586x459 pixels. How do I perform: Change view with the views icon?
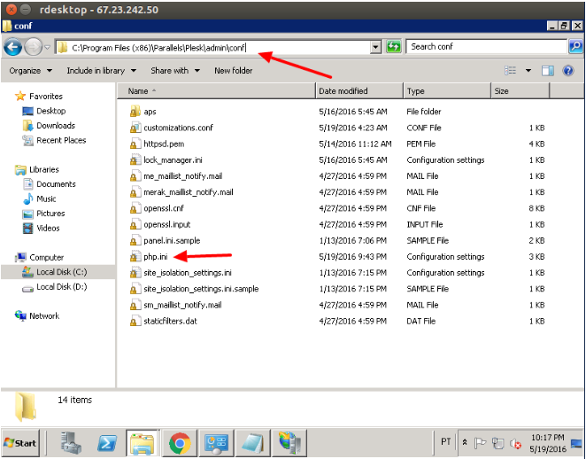511,70
